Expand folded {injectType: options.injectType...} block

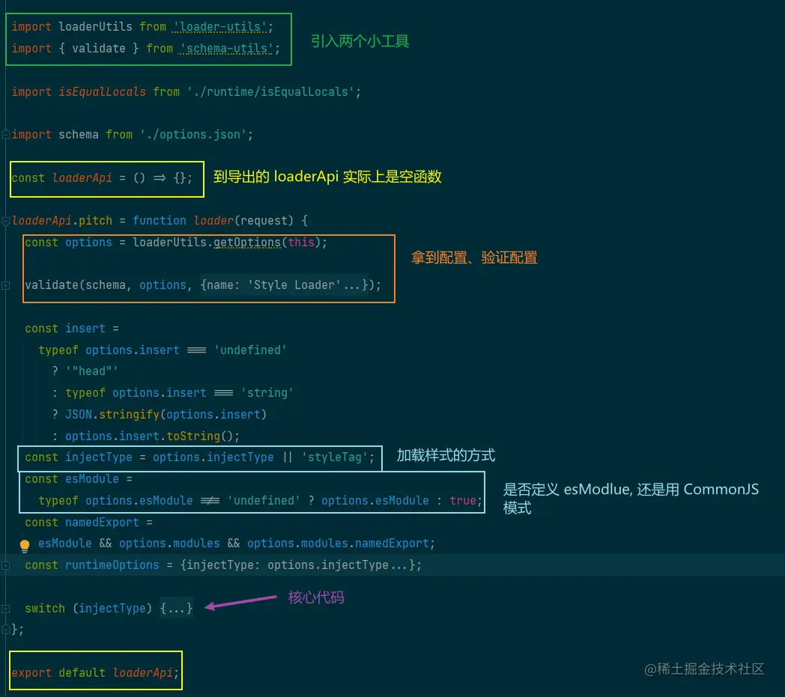(297, 565)
